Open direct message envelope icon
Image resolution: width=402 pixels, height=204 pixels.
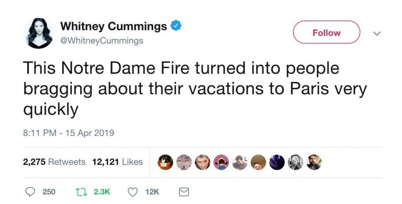(x=184, y=191)
